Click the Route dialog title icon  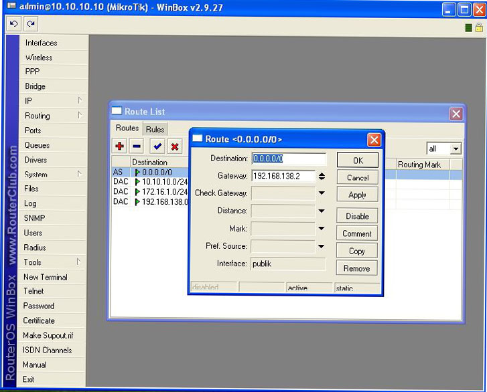point(197,138)
